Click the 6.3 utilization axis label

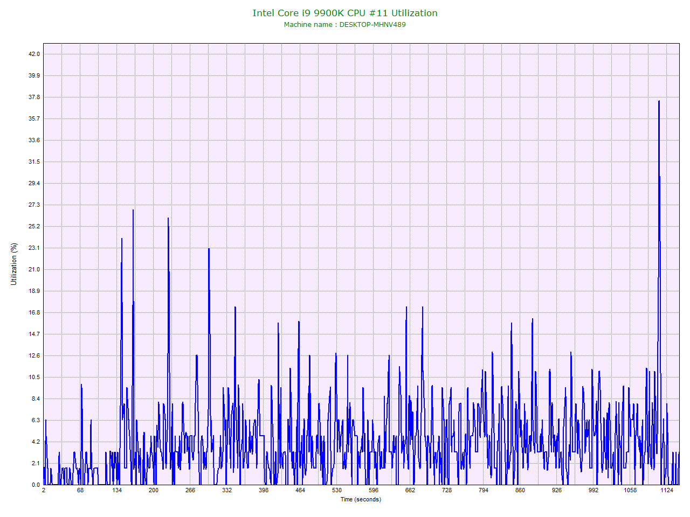pos(36,420)
